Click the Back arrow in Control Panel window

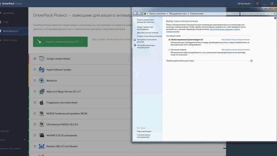click(135, 13)
